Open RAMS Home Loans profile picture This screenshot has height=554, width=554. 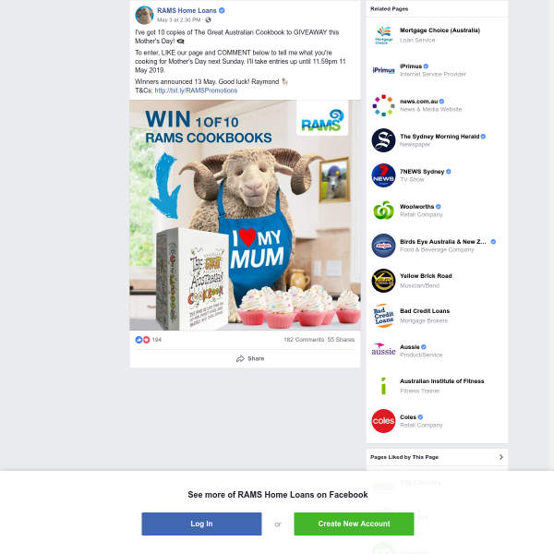[x=144, y=15]
